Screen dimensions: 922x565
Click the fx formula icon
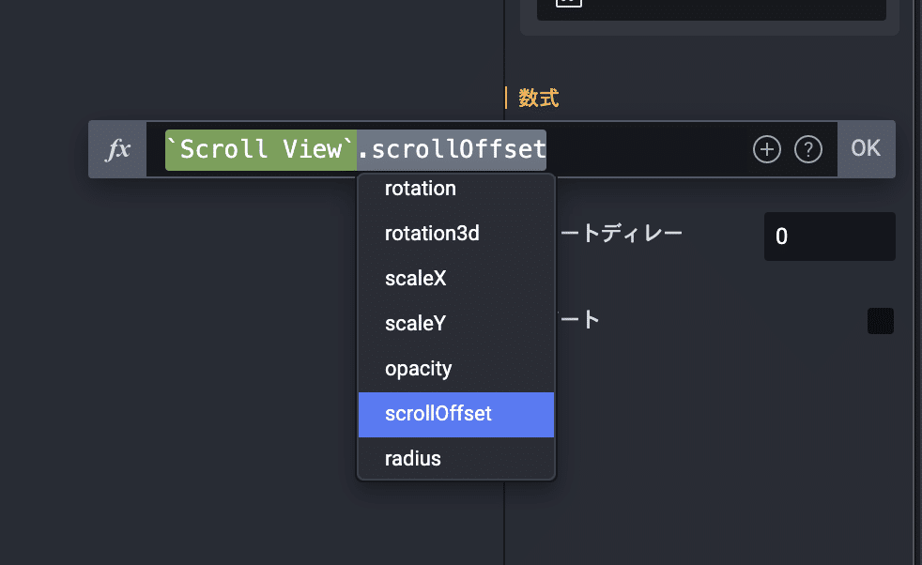(x=117, y=149)
